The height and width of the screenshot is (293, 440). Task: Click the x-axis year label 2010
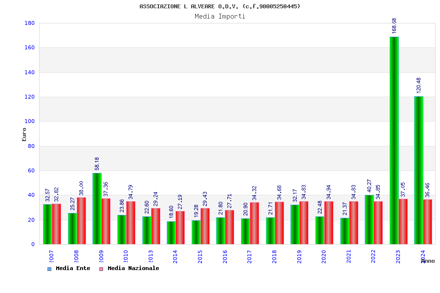[x=126, y=256]
